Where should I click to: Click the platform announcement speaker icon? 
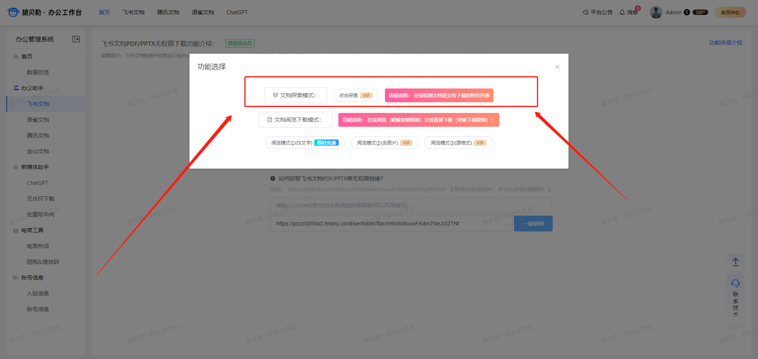click(x=585, y=12)
